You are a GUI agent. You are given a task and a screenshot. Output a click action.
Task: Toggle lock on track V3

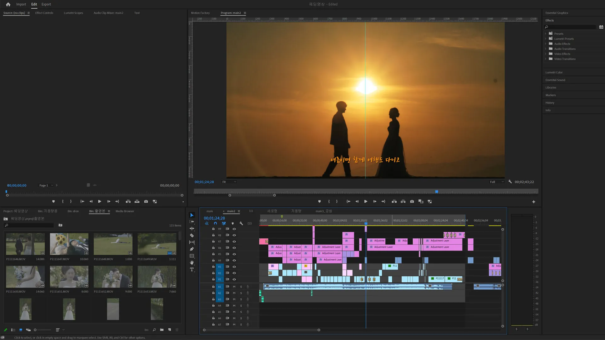213,267
